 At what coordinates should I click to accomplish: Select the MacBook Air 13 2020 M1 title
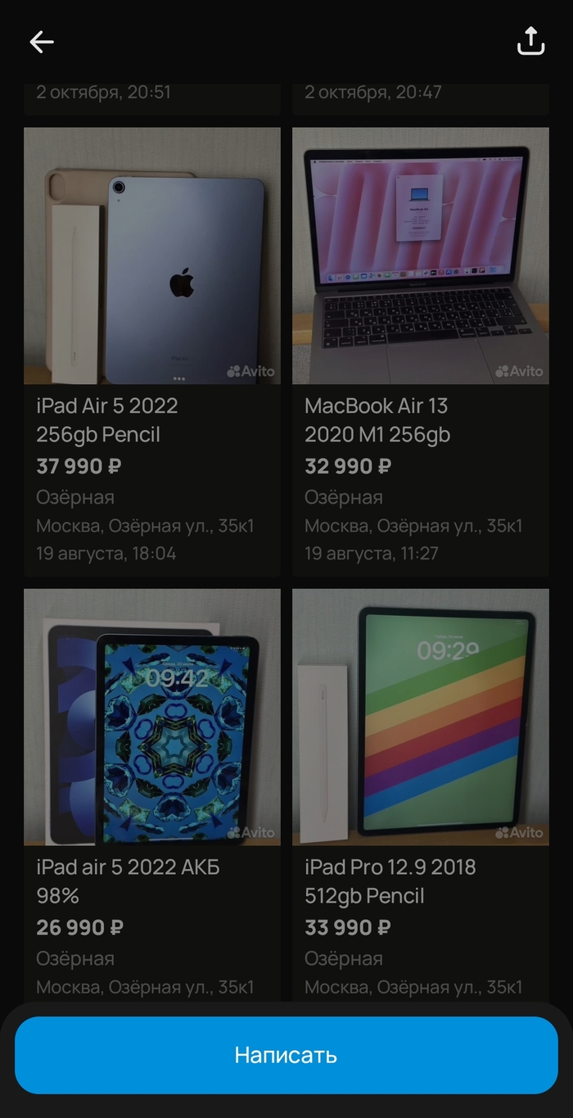coord(377,420)
